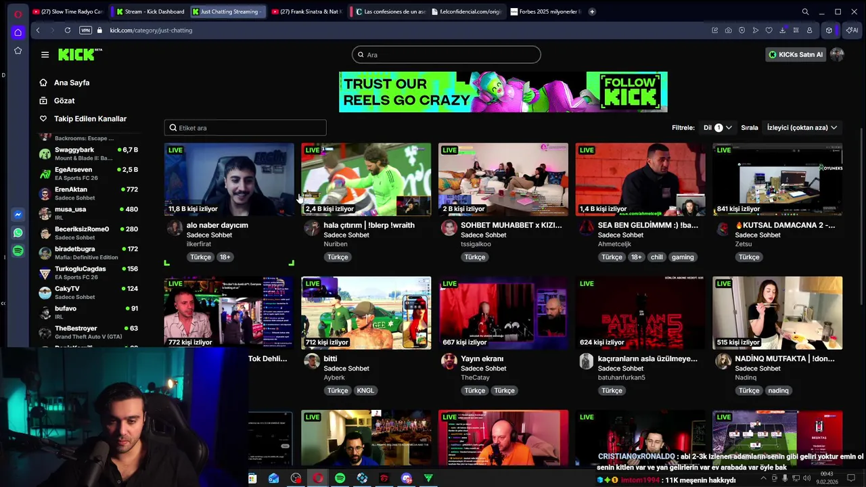Open a new browser tab

point(592,11)
